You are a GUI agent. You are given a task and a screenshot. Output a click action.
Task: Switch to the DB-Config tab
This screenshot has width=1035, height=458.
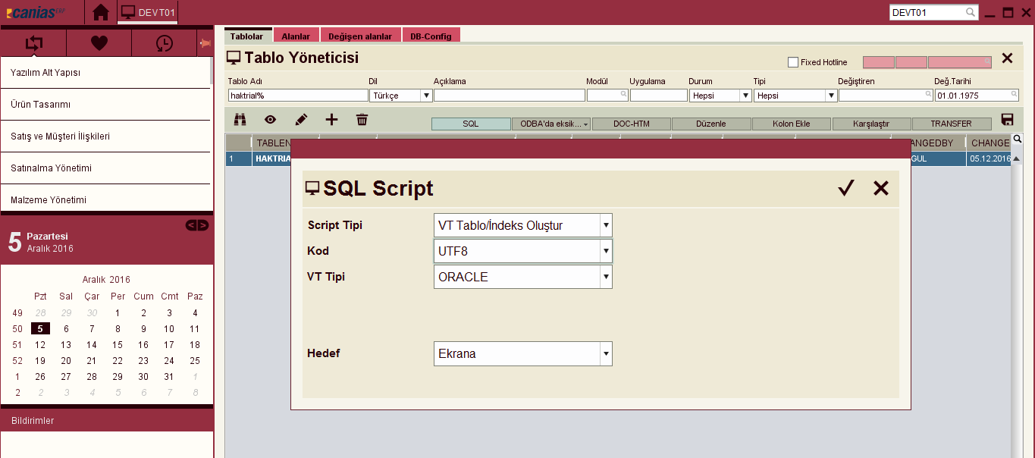431,36
